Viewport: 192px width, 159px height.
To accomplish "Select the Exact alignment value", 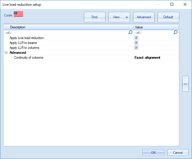I will pyautogui.click(x=147, y=58).
